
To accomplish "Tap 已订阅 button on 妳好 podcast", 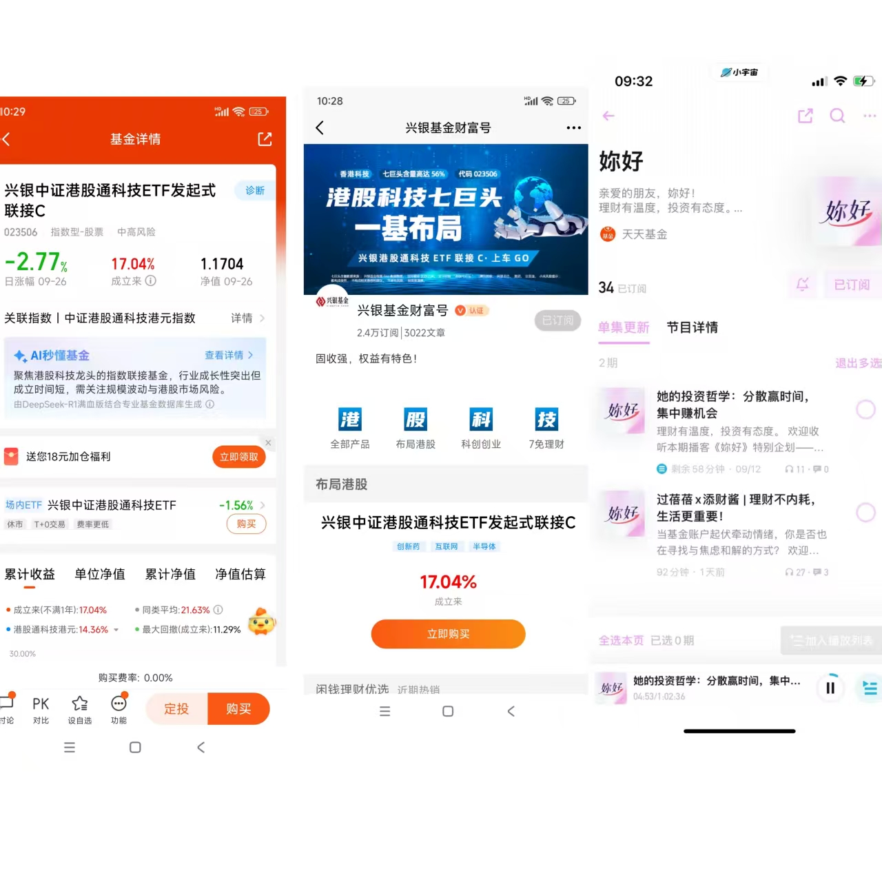I will click(852, 285).
